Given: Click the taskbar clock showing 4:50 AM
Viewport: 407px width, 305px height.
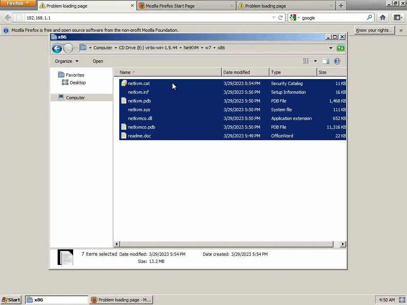Looking at the screenshot, I should pos(387,300).
